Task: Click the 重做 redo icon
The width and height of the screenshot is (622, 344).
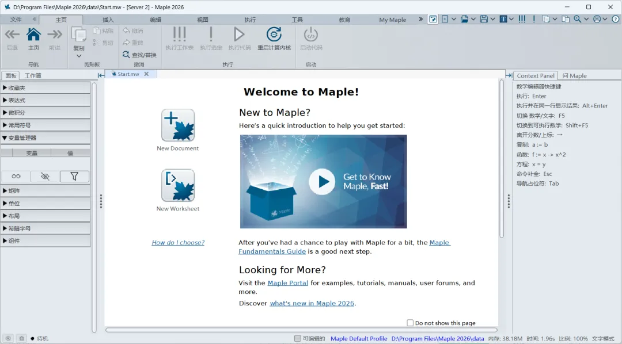Action: (x=127, y=43)
